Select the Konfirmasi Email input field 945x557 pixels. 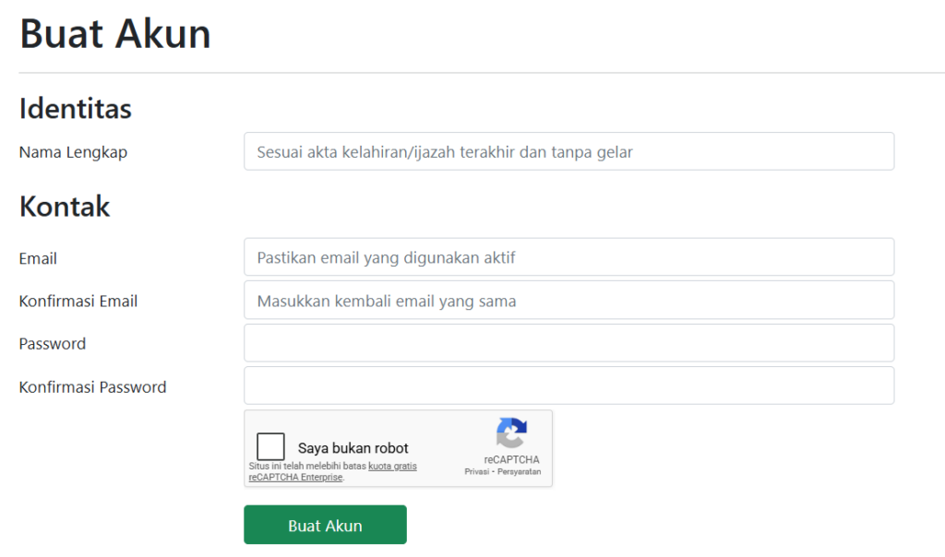[x=568, y=301]
